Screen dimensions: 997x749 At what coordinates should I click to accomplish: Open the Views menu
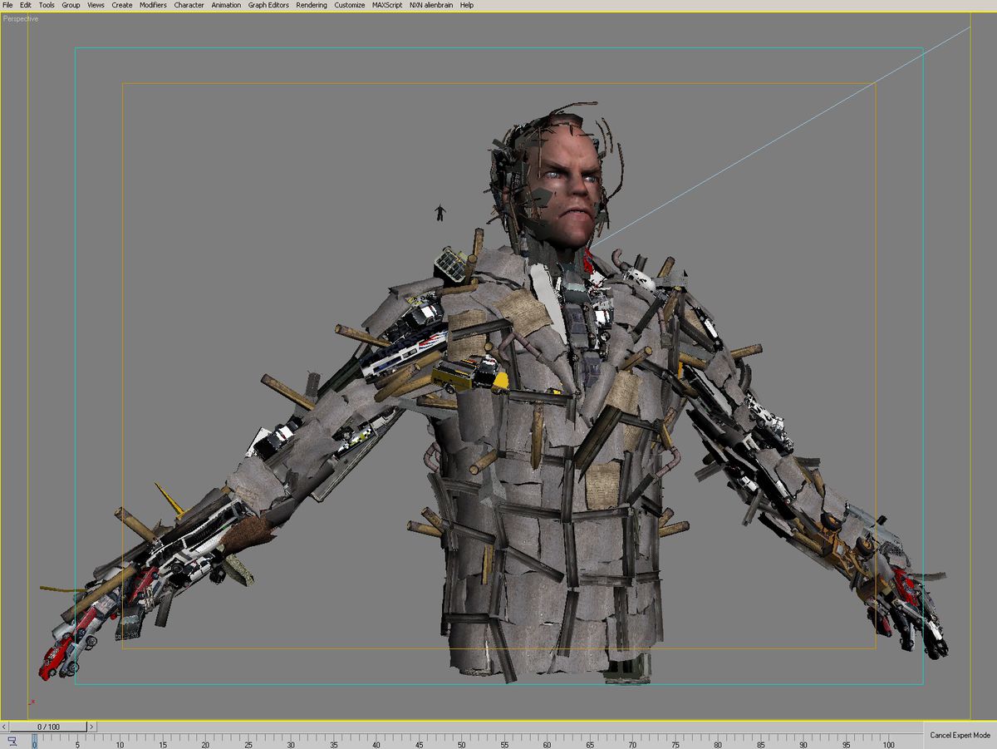(95, 5)
